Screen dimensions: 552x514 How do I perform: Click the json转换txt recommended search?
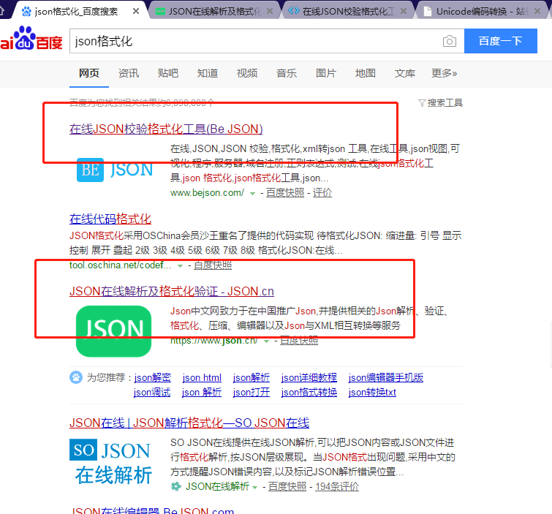[372, 392]
